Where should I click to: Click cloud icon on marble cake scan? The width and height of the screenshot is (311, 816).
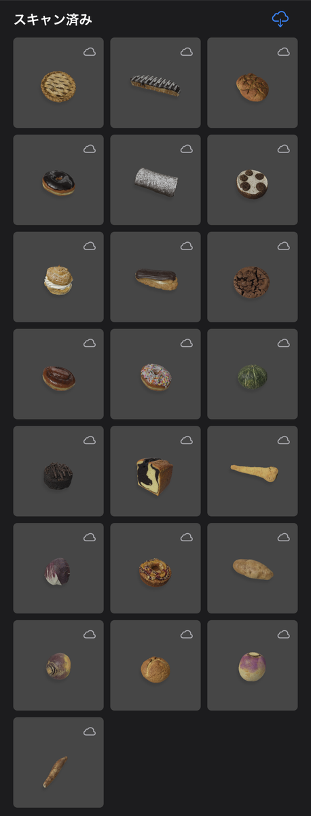pos(187,441)
